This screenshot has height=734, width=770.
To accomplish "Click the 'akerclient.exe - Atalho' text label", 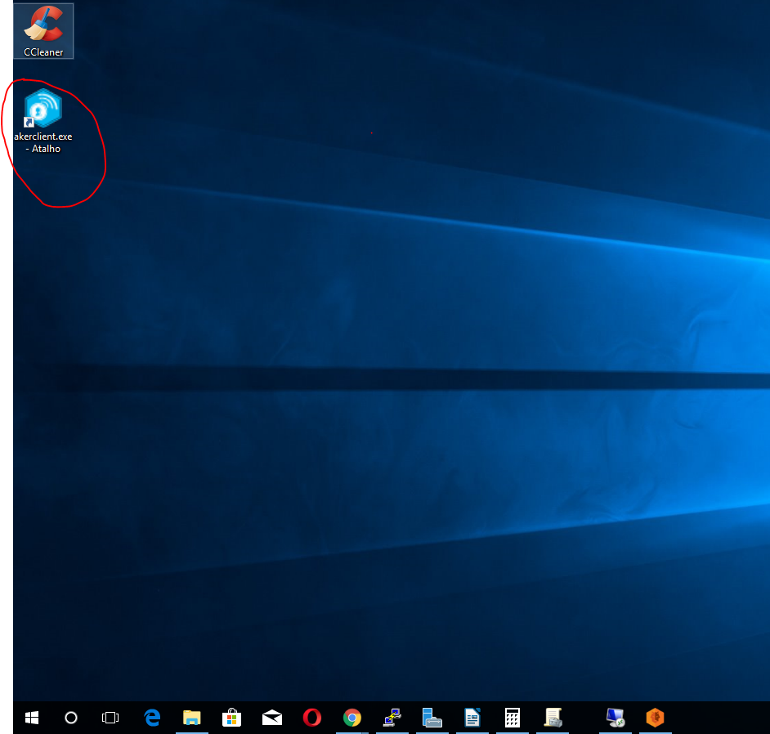I will click(x=43, y=143).
